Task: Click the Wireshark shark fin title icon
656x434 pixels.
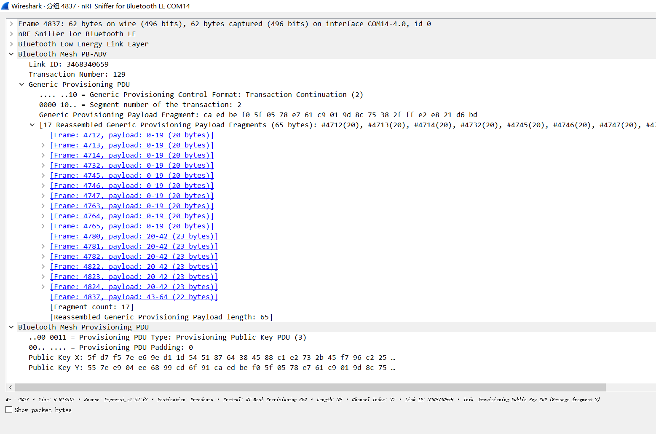Action: [x=5, y=6]
